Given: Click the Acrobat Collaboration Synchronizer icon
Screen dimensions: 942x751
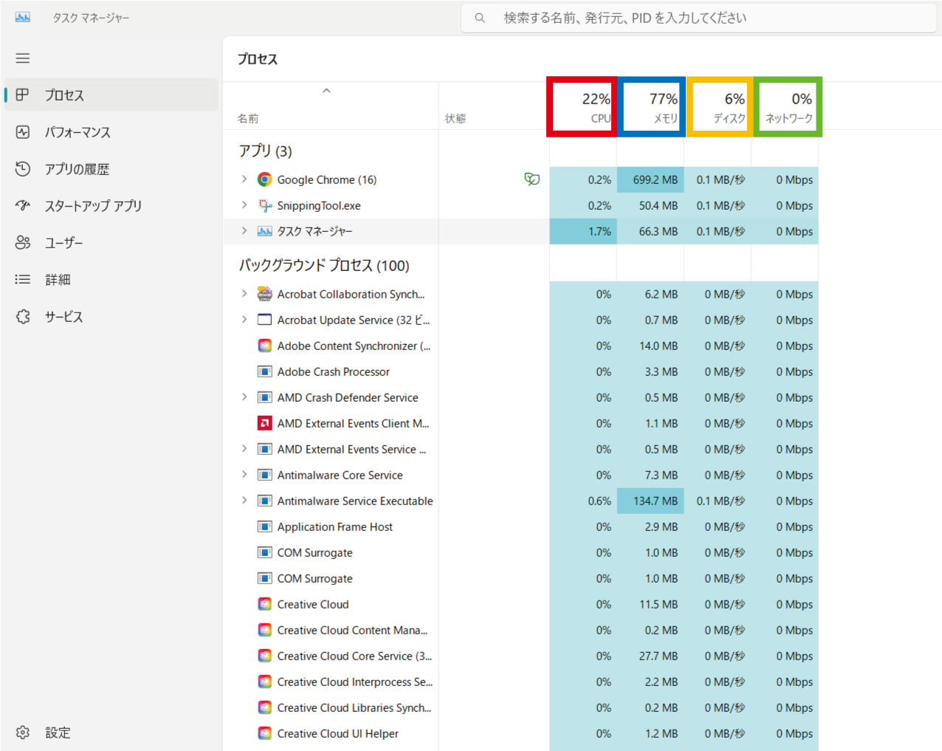Looking at the screenshot, I should (264, 294).
